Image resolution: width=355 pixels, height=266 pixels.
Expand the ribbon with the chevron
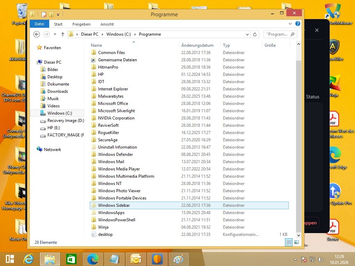tap(290, 24)
